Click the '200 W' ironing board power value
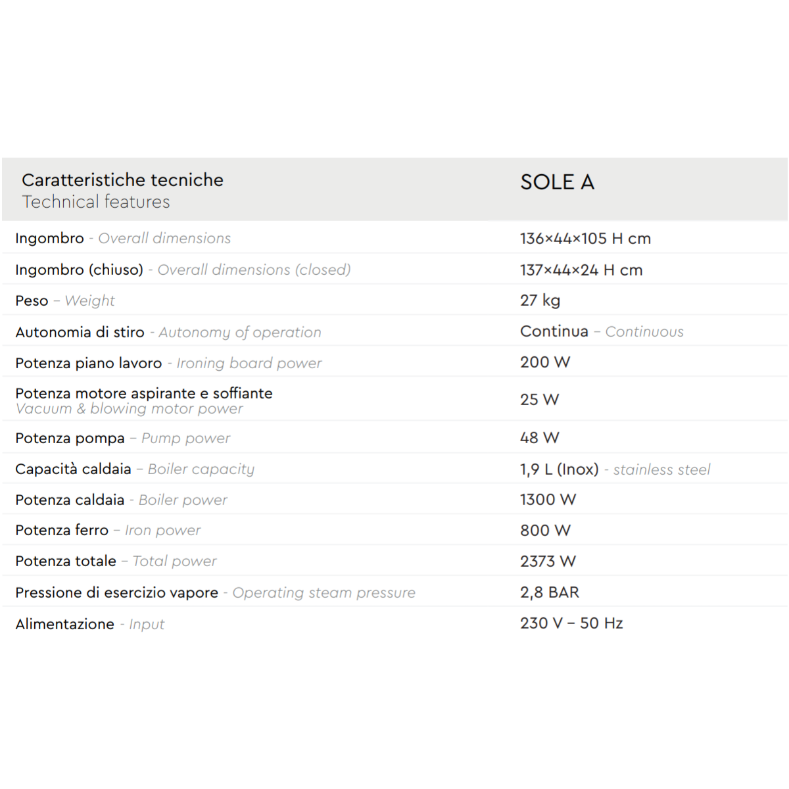The image size is (789, 789). [545, 362]
